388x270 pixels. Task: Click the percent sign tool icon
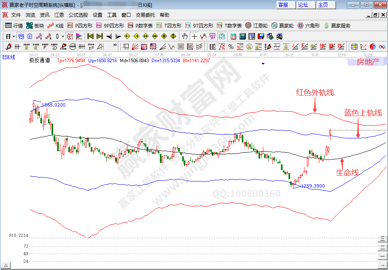pos(231,47)
